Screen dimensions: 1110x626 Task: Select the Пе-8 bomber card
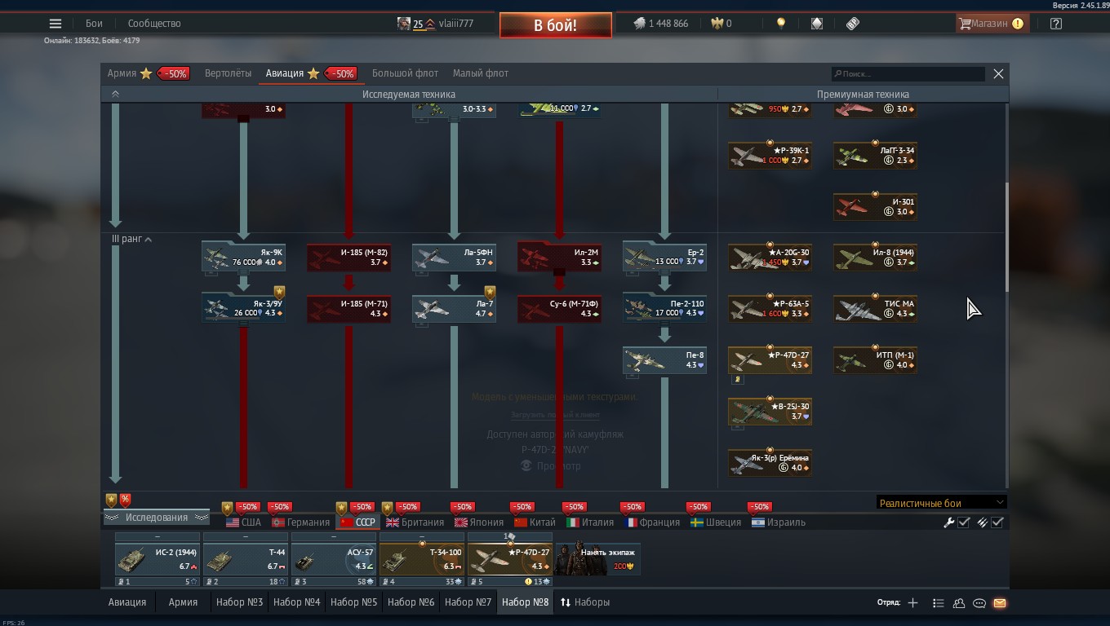(x=664, y=360)
